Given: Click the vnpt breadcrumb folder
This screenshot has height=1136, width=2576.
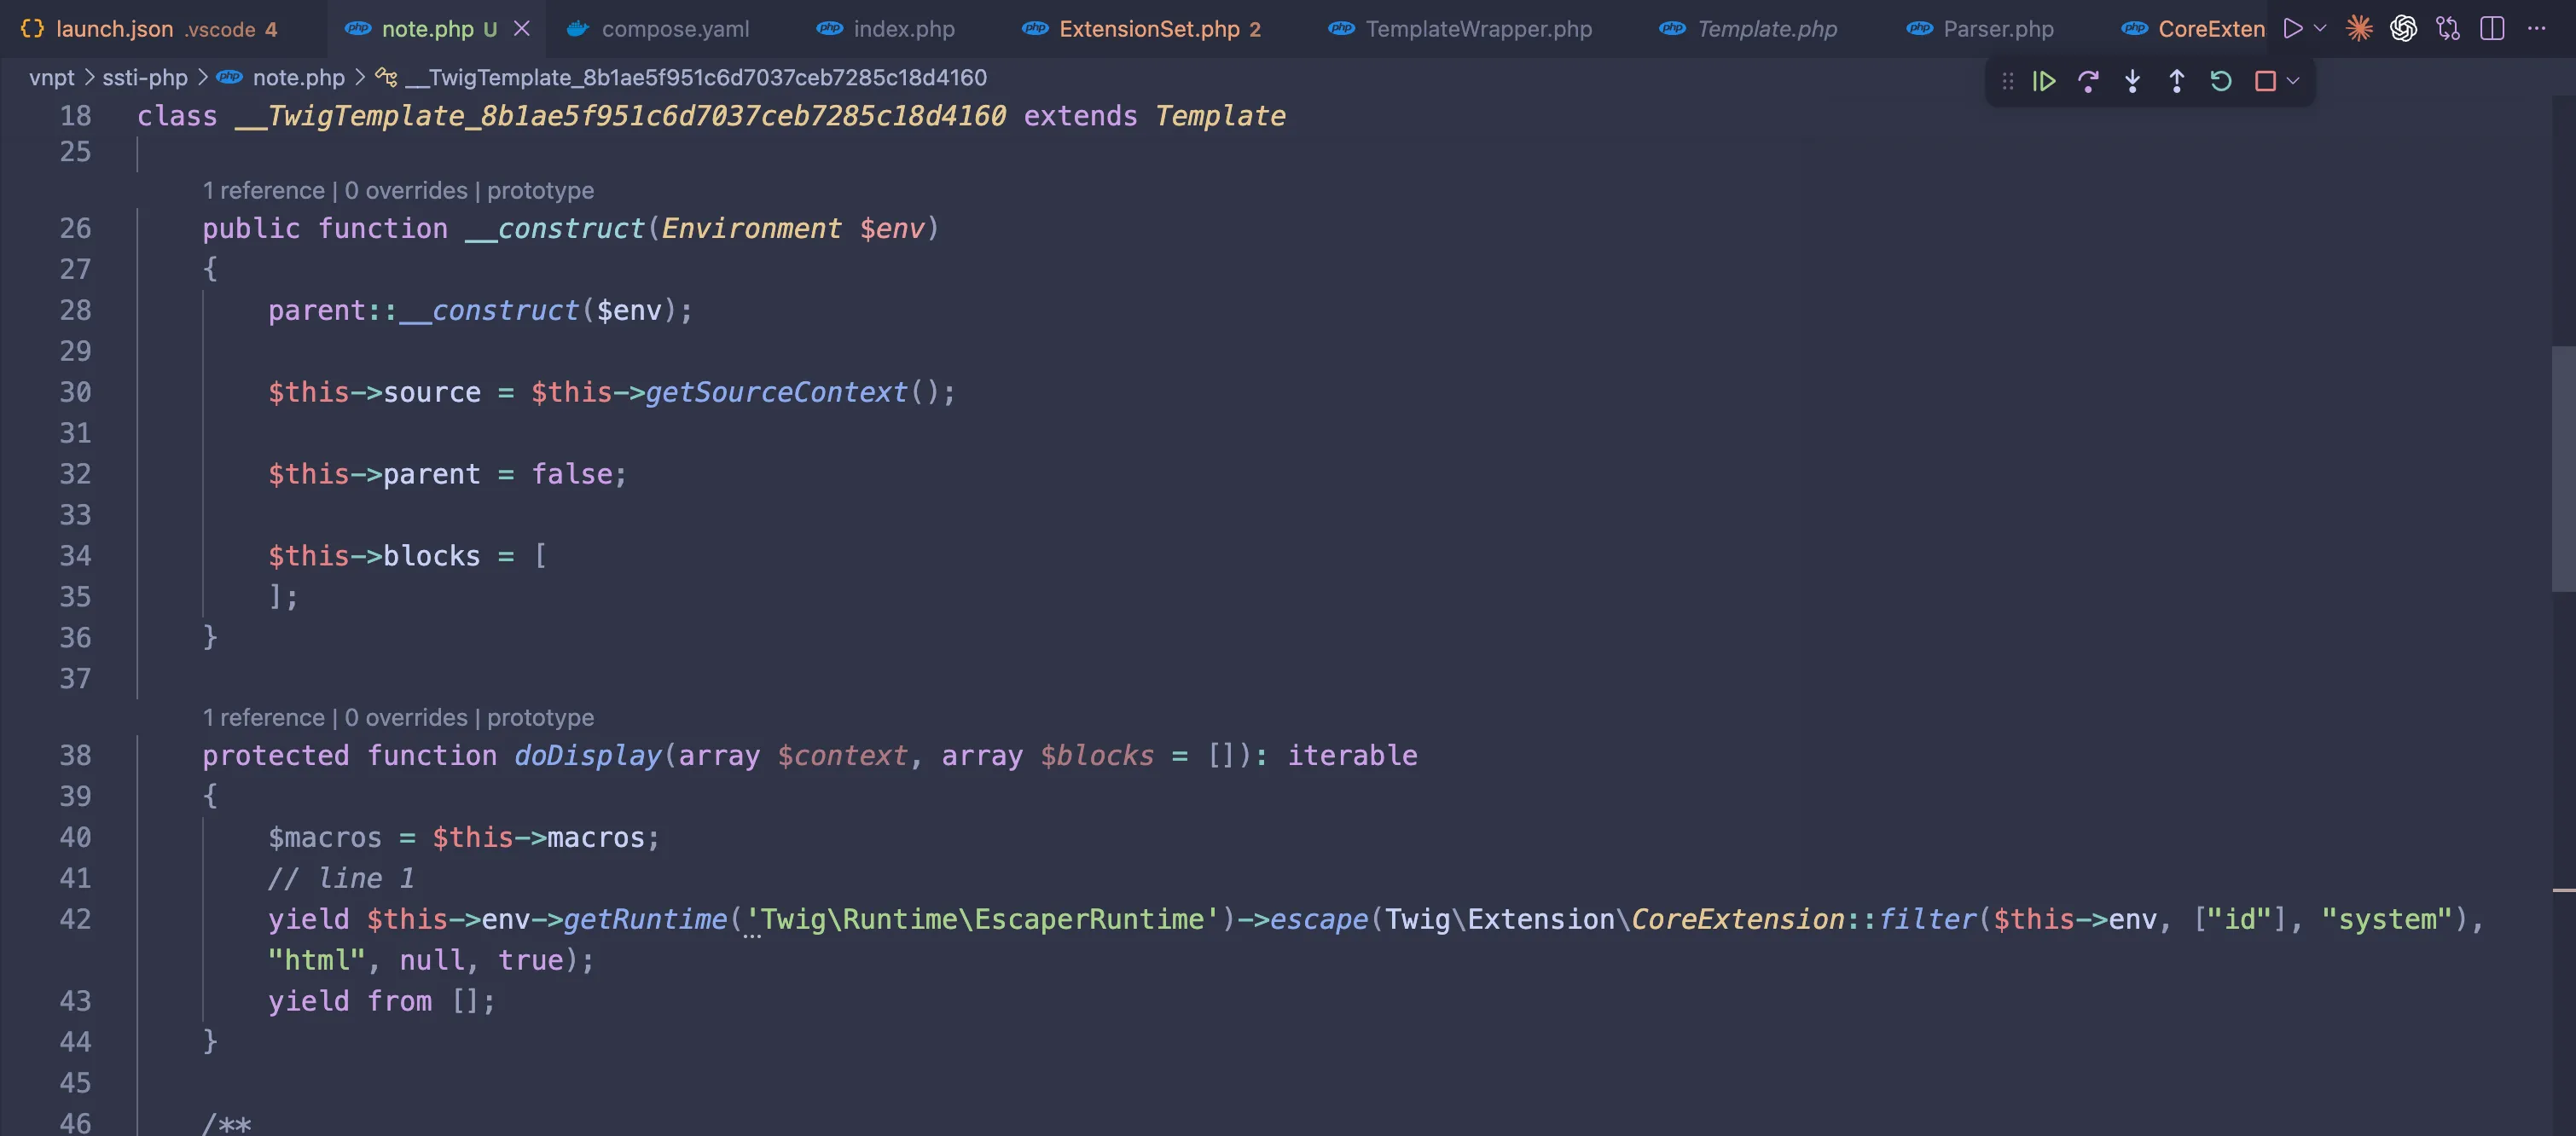Looking at the screenshot, I should tap(52, 77).
